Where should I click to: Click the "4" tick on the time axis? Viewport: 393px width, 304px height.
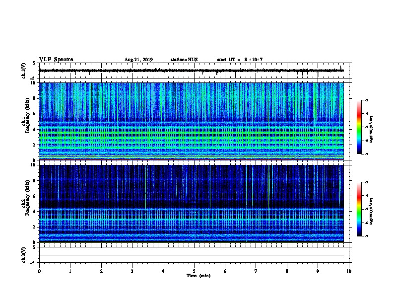(x=163, y=271)
